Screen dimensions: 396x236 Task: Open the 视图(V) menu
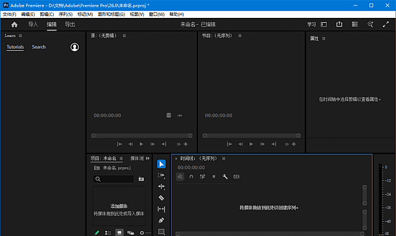tap(137, 14)
